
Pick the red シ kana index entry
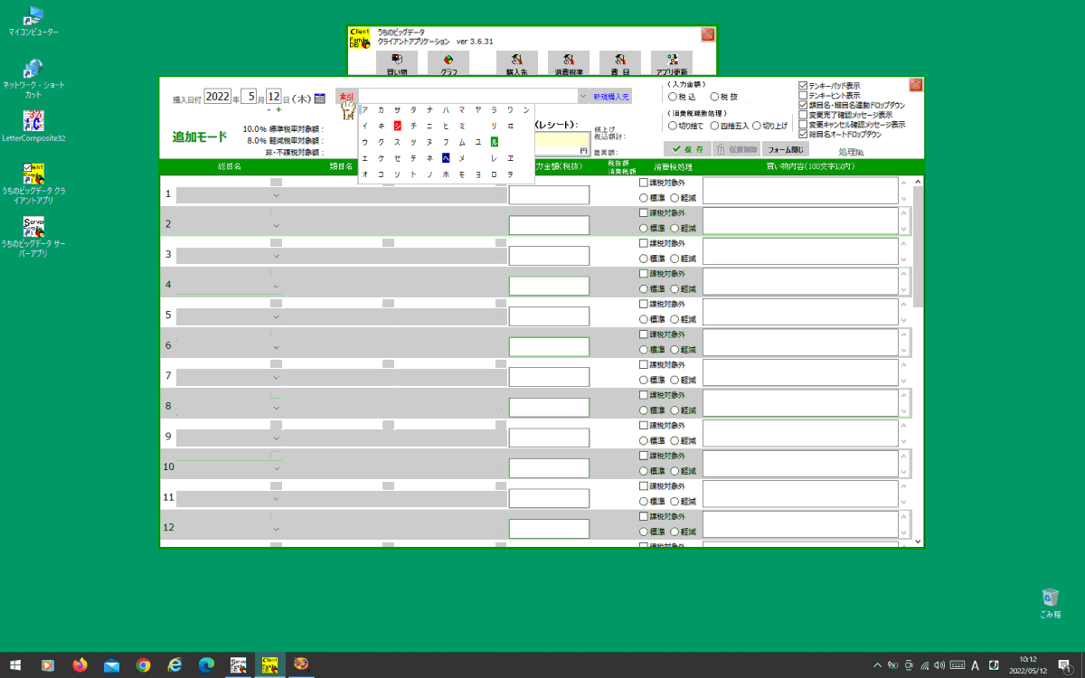coord(397,126)
